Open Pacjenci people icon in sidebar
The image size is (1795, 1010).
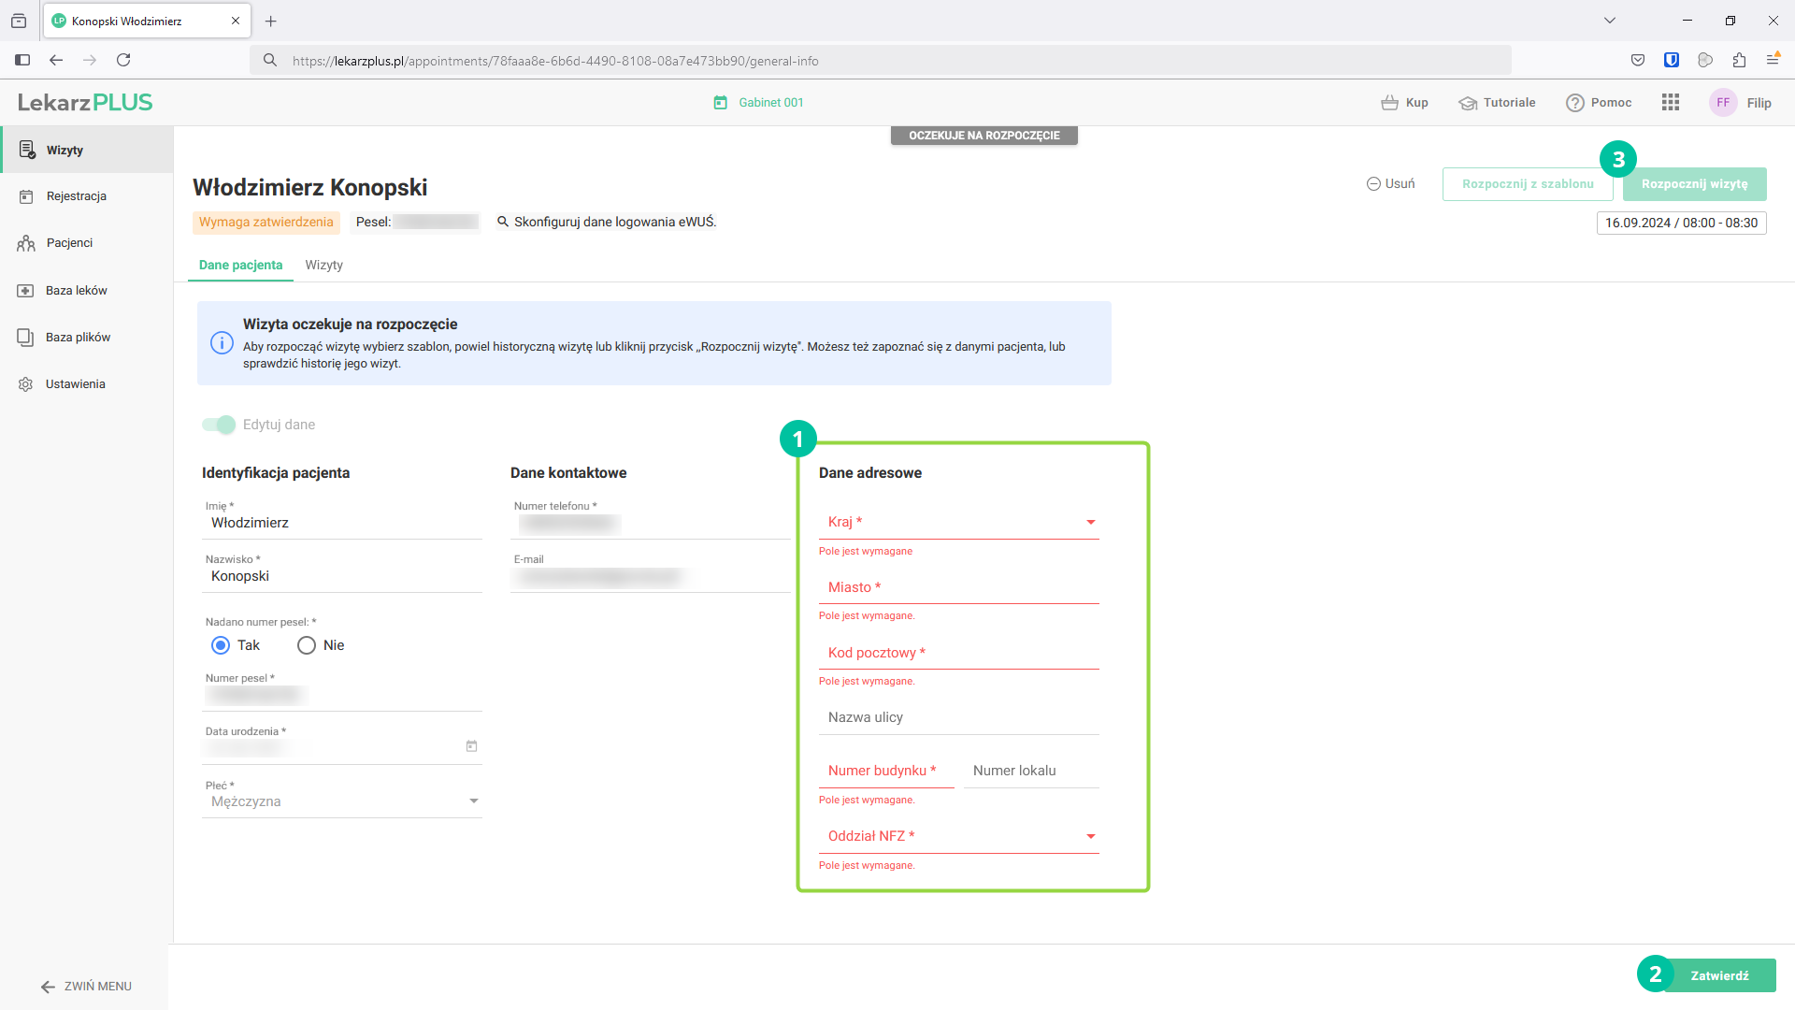[26, 243]
